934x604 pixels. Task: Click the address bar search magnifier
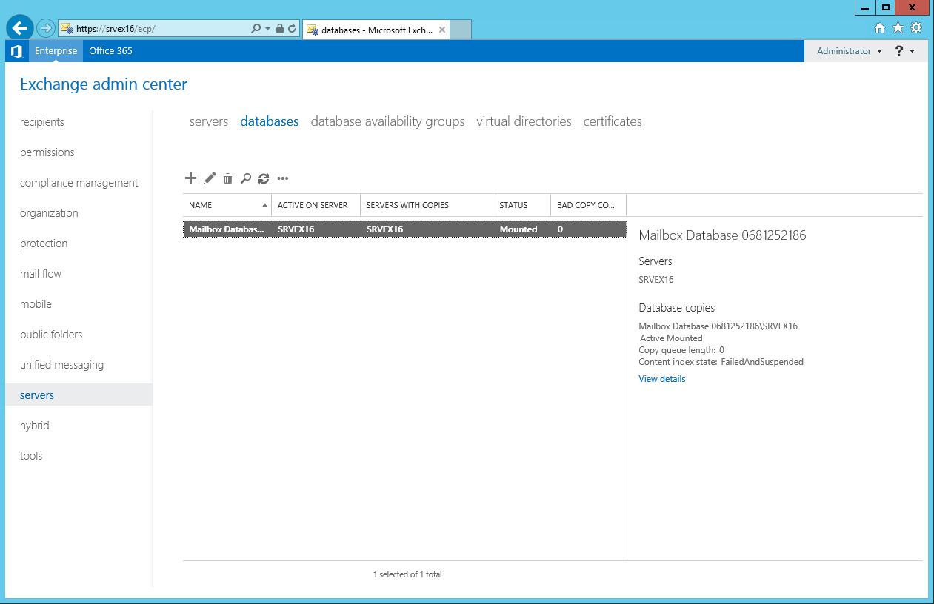pyautogui.click(x=256, y=29)
